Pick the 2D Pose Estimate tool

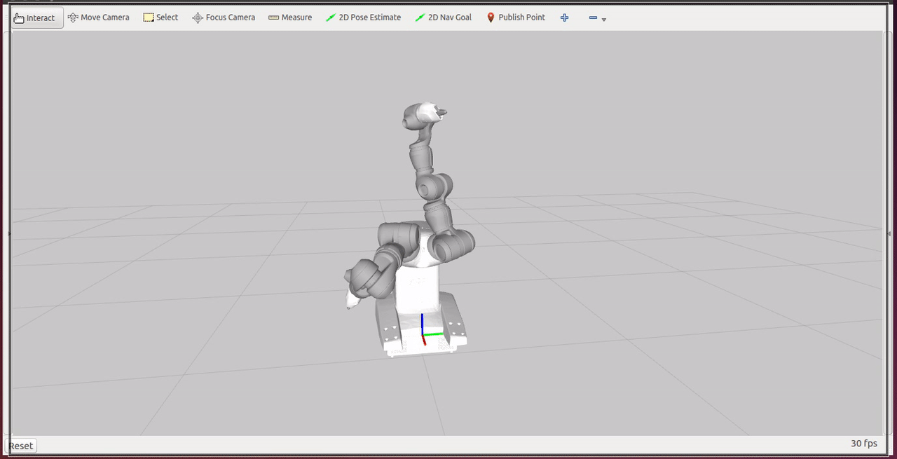pos(363,18)
